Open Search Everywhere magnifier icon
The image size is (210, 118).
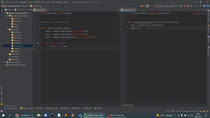click(x=201, y=6)
